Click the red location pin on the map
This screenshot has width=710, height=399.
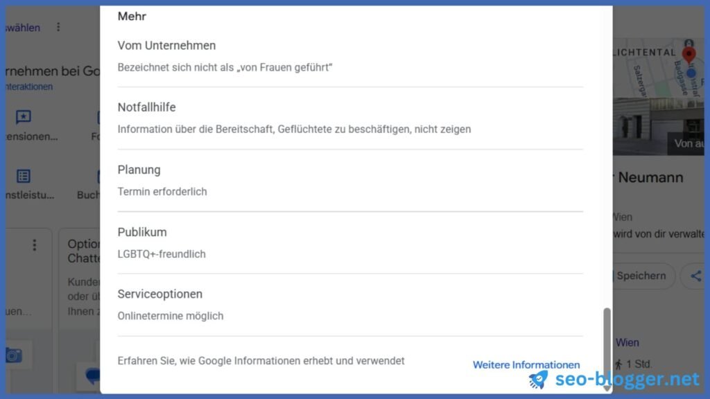[689, 54]
